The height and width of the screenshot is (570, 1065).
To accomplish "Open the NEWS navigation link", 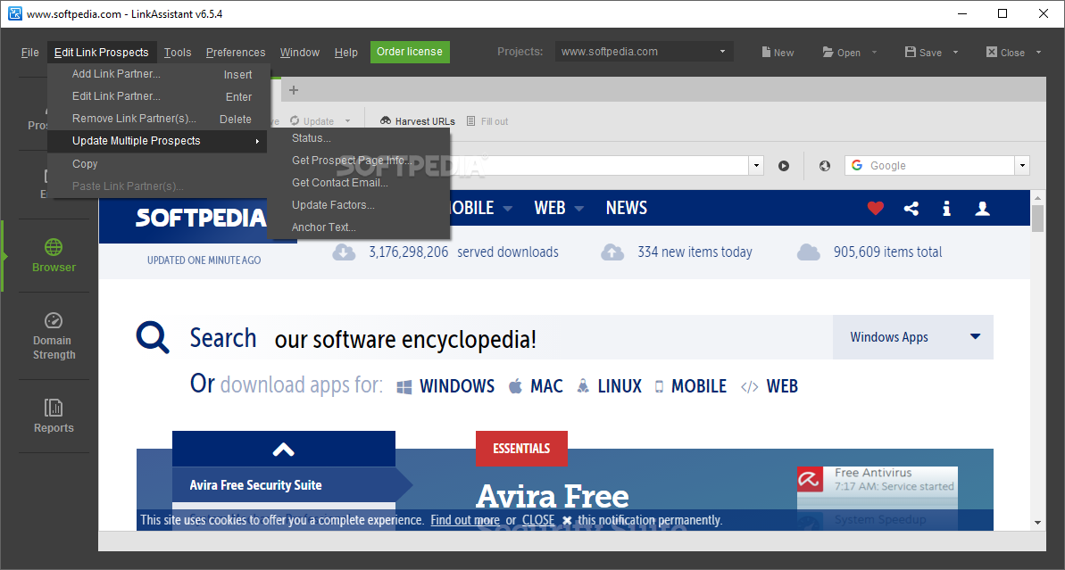I will (x=626, y=208).
